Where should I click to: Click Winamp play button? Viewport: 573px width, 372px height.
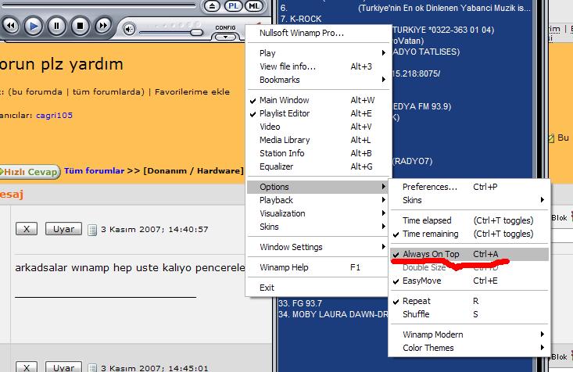(34, 27)
